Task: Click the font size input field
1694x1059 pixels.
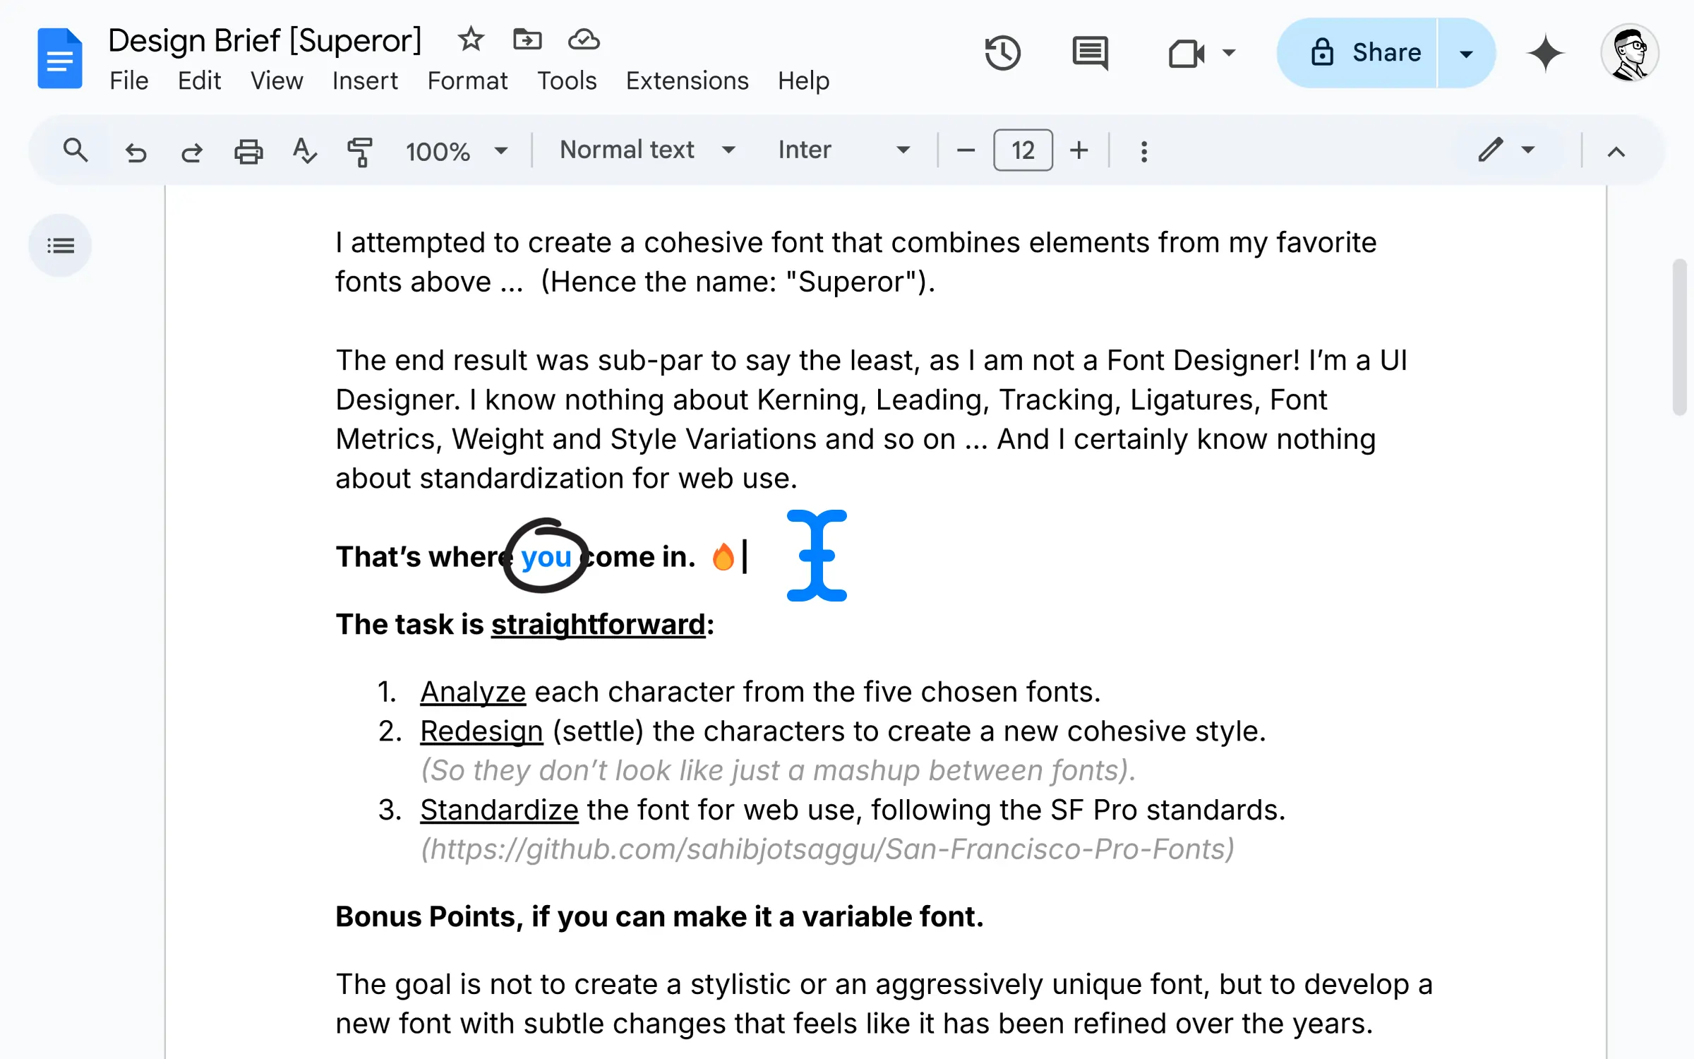Action: pyautogui.click(x=1023, y=149)
